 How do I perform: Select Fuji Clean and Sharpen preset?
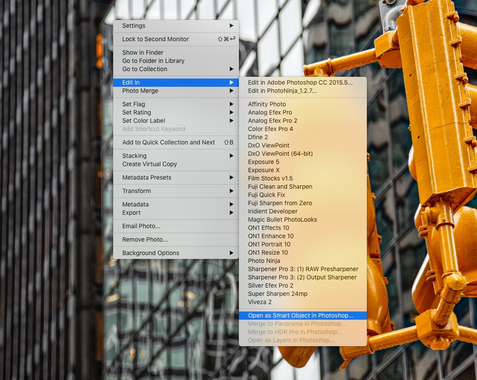coord(303,187)
